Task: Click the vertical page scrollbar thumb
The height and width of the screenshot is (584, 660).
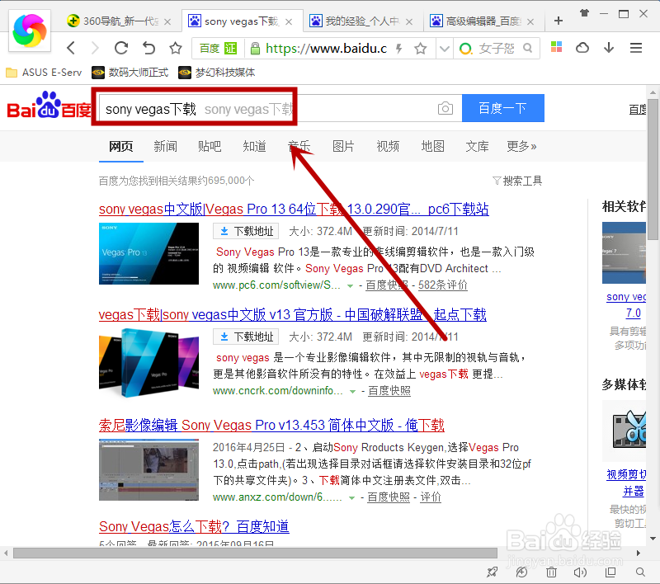Action: (x=653, y=170)
